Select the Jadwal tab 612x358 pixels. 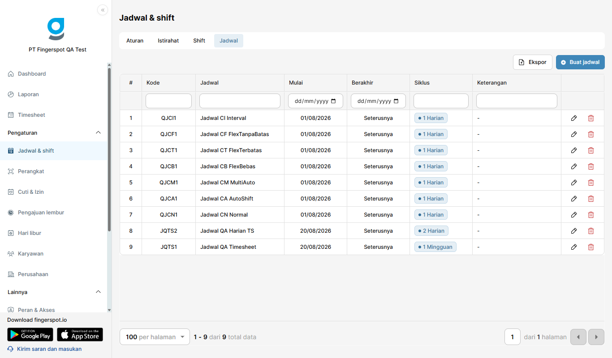(x=228, y=41)
